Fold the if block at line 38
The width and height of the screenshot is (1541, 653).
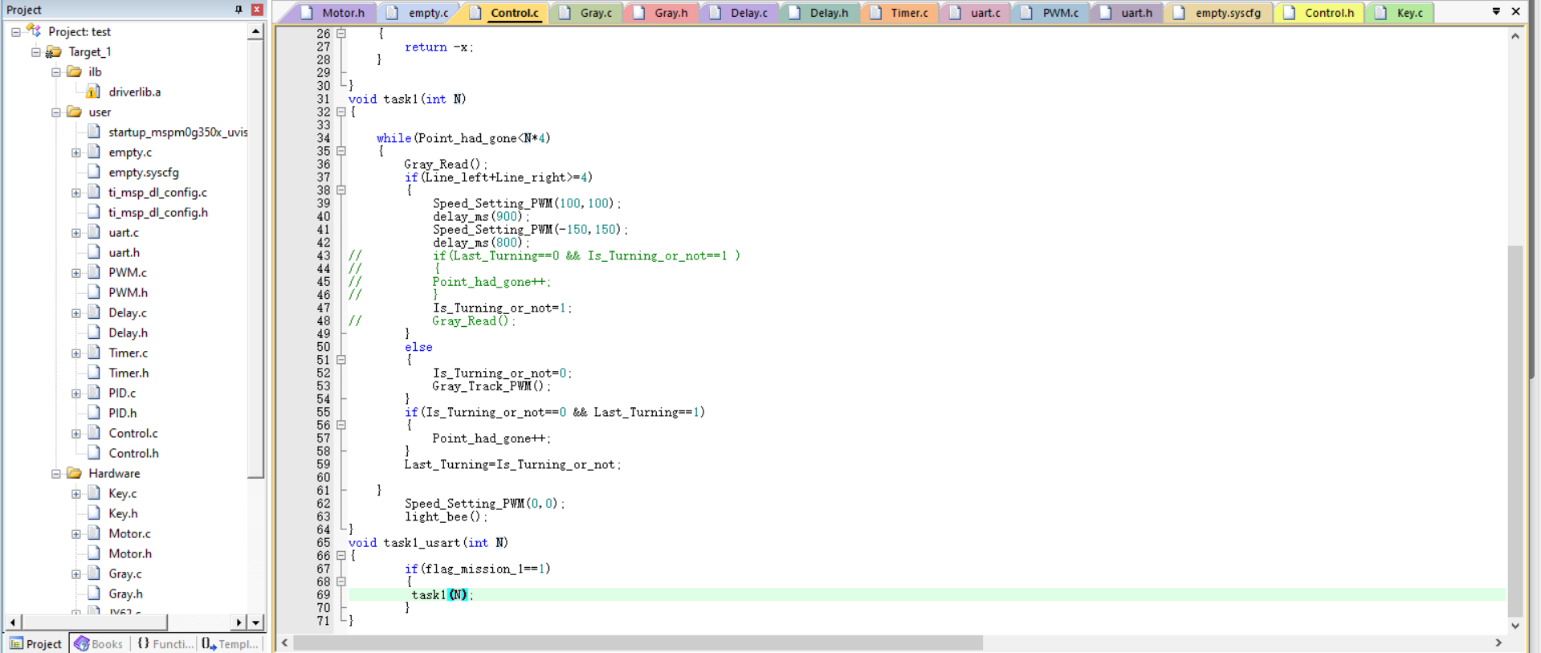point(340,190)
